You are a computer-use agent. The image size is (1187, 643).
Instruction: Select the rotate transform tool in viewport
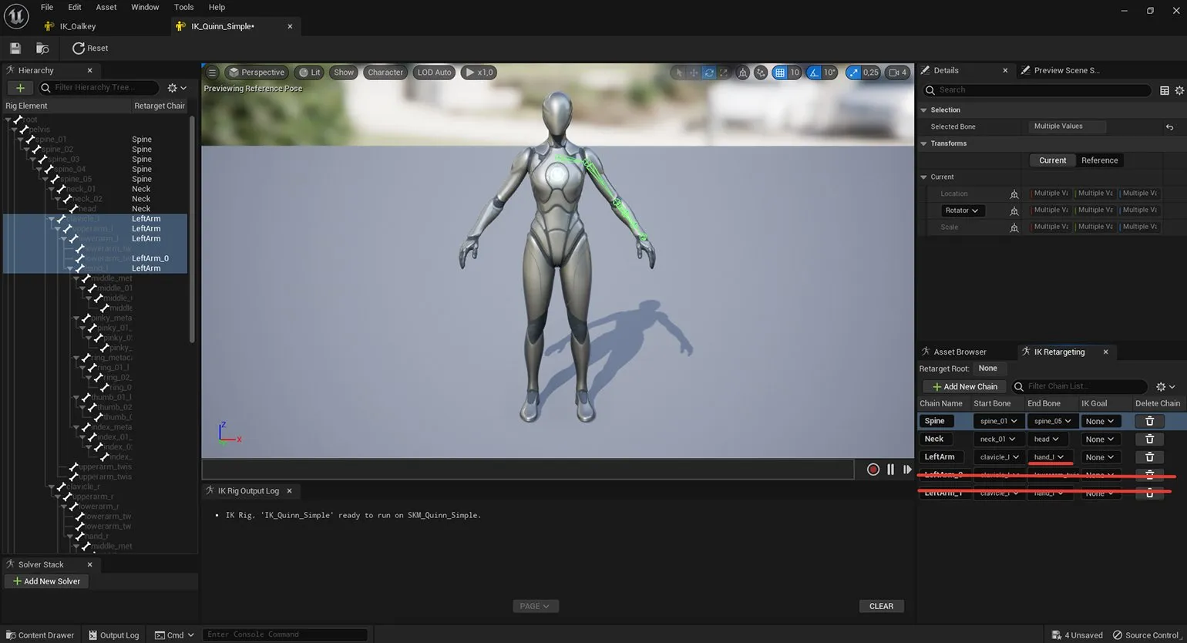pyautogui.click(x=708, y=72)
